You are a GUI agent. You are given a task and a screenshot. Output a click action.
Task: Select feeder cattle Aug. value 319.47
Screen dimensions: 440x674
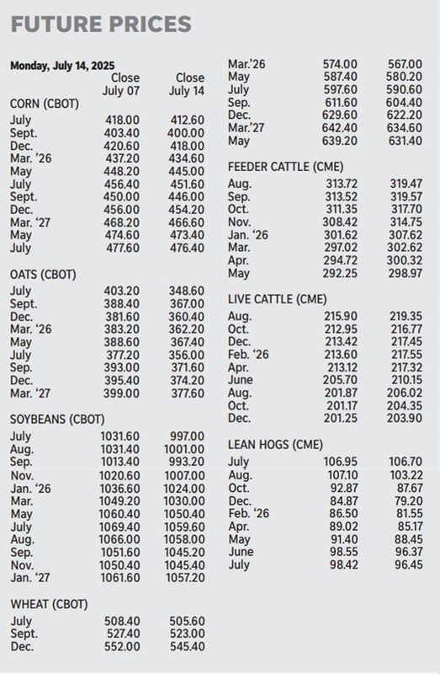point(406,184)
